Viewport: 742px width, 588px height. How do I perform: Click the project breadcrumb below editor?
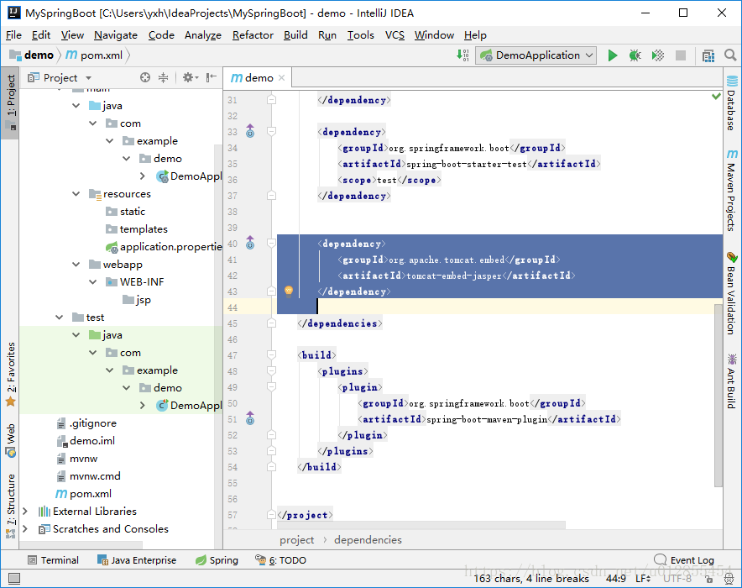click(296, 540)
